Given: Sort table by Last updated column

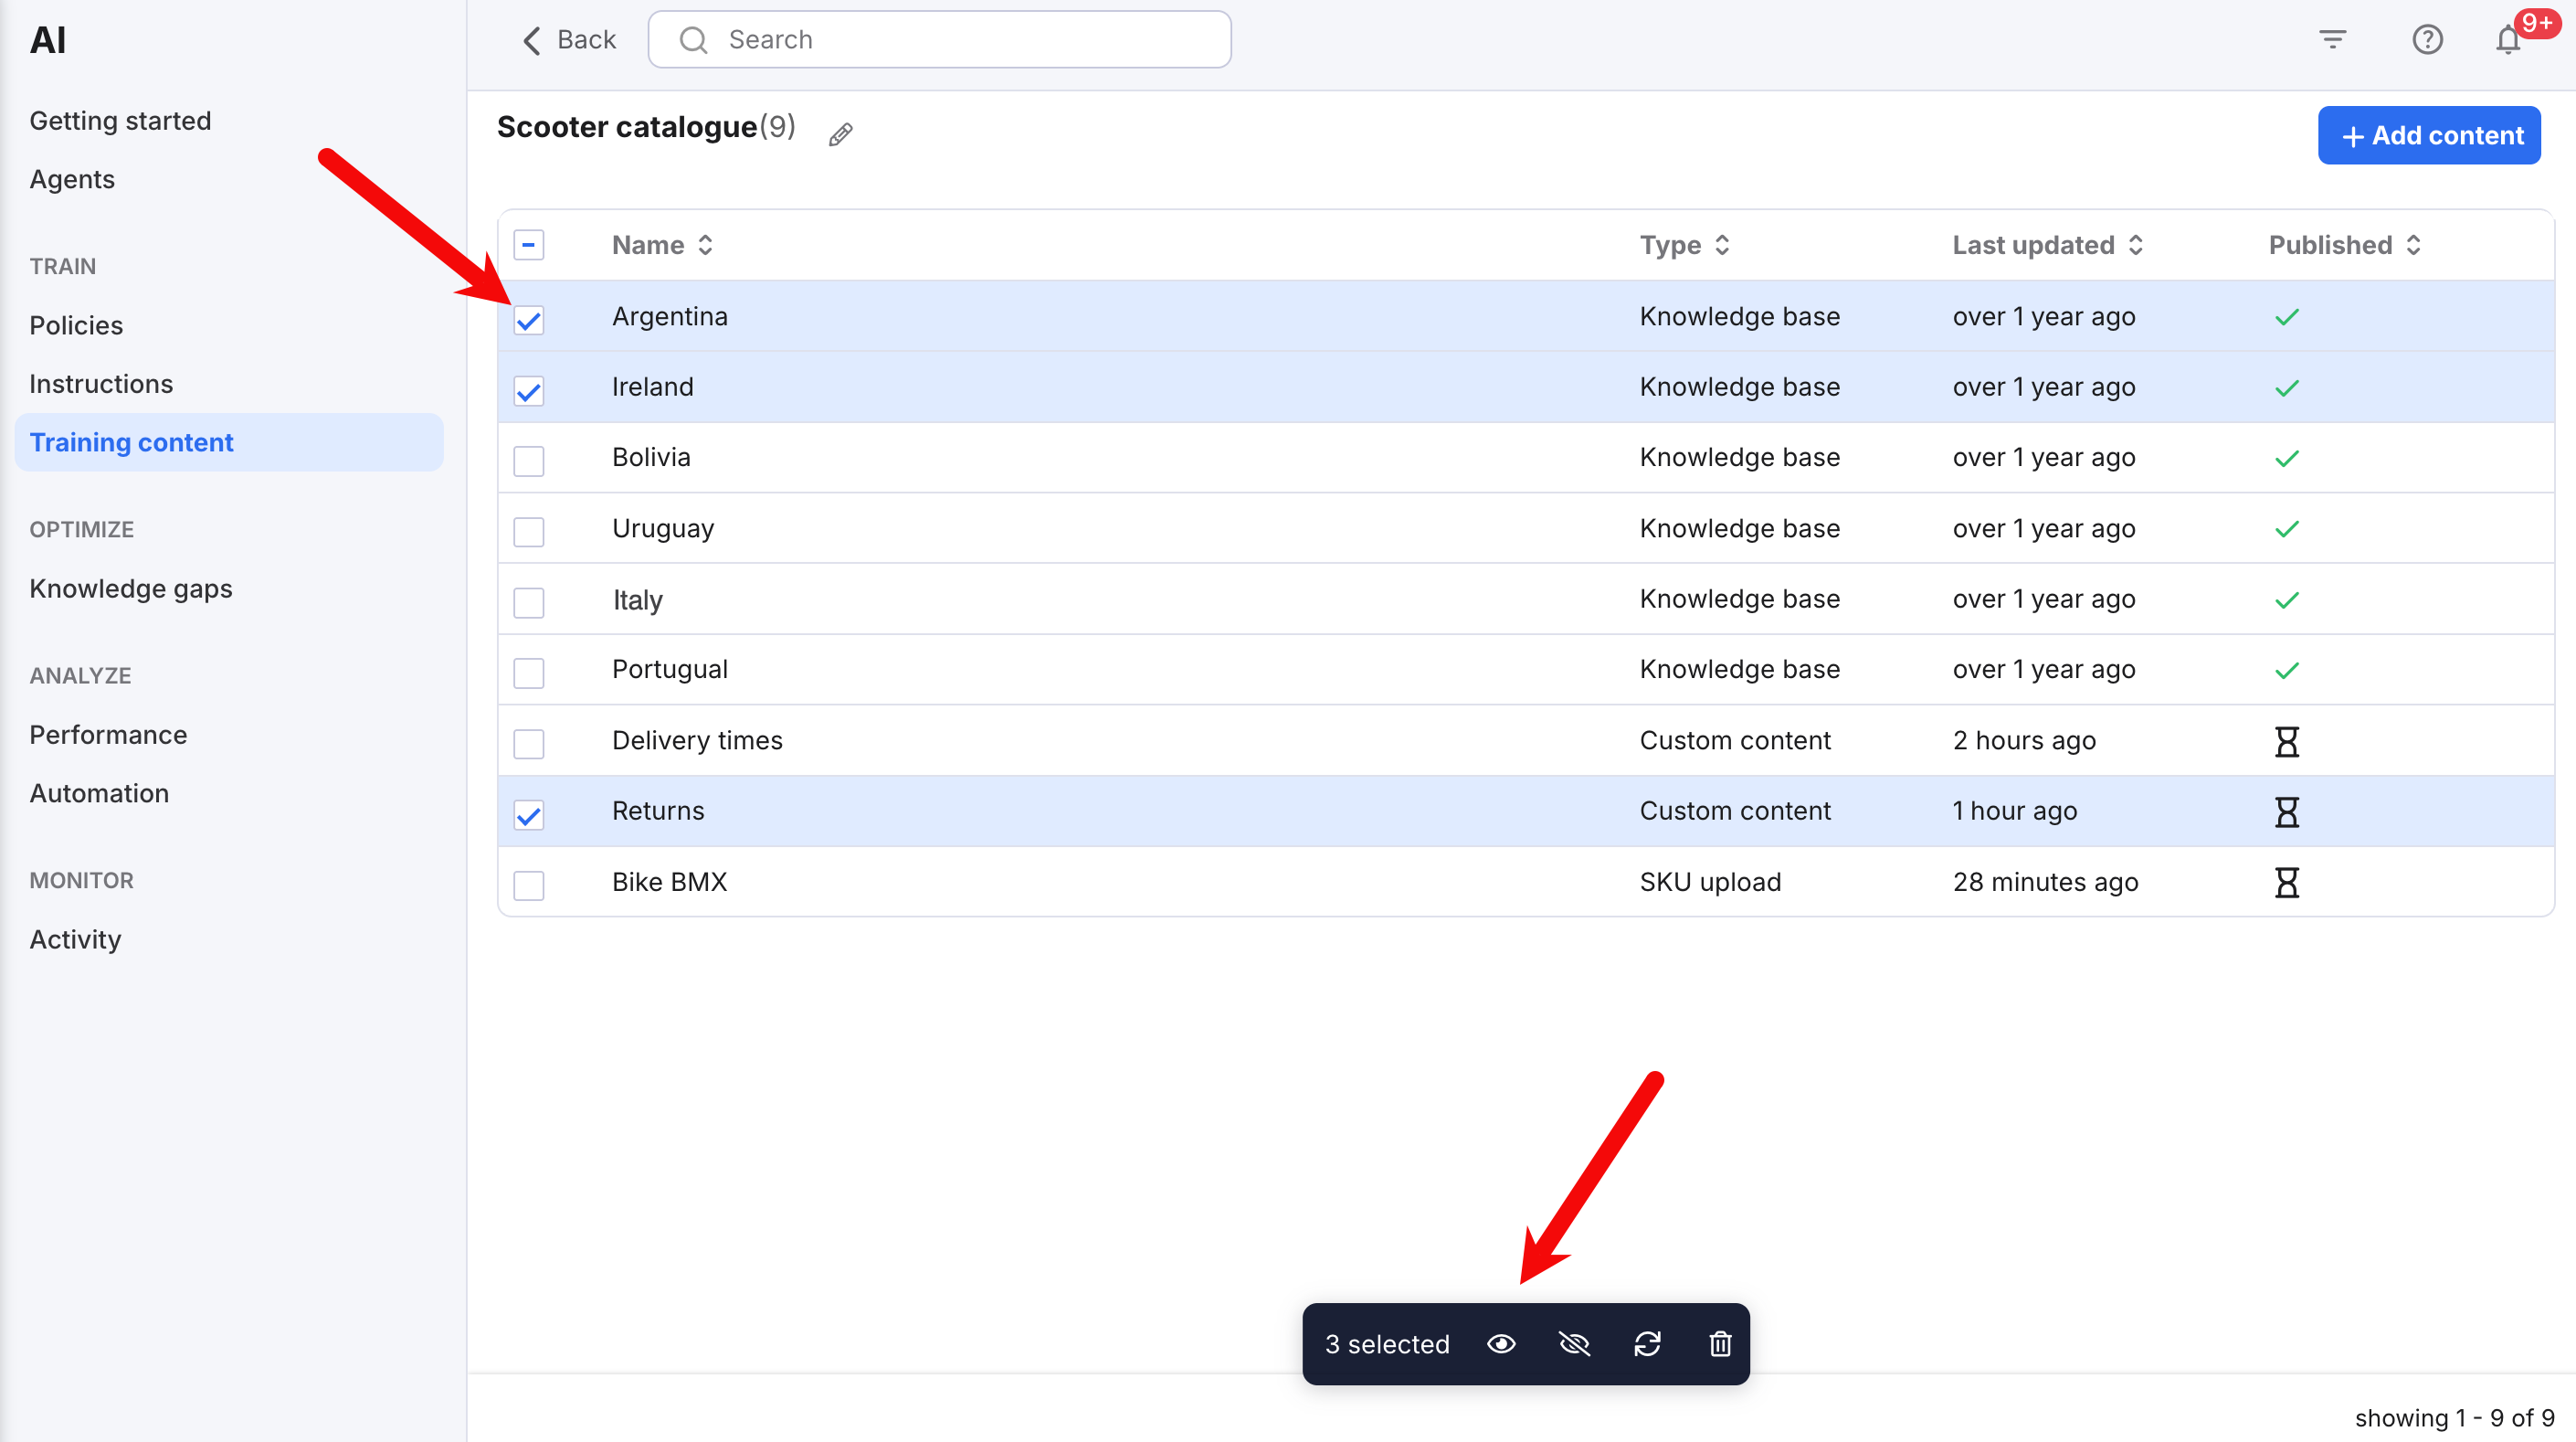Looking at the screenshot, I should (2135, 245).
